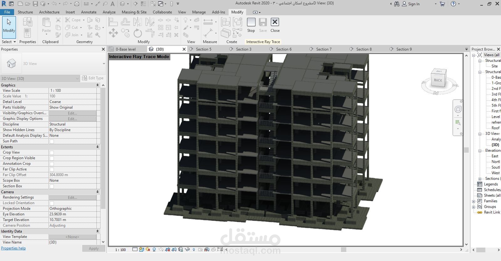Click the Stop ray trace button

click(251, 25)
